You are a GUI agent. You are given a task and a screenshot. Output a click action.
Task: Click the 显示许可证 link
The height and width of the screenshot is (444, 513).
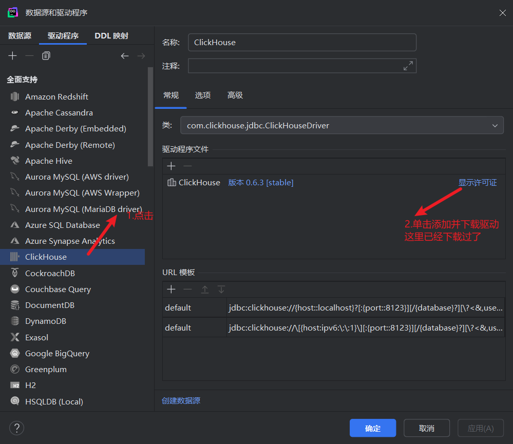(x=478, y=182)
